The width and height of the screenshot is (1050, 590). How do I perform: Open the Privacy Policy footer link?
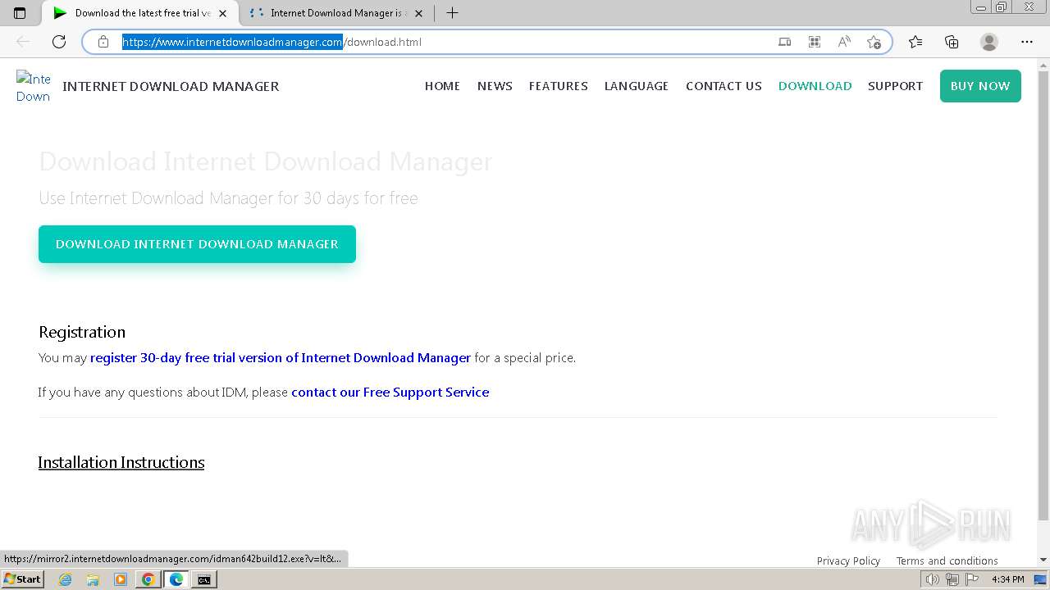click(848, 561)
